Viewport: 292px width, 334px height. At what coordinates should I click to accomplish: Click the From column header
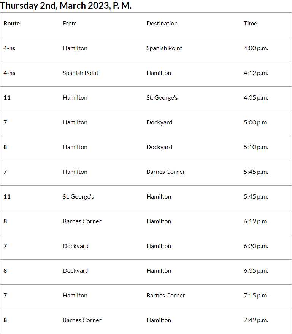click(x=70, y=24)
